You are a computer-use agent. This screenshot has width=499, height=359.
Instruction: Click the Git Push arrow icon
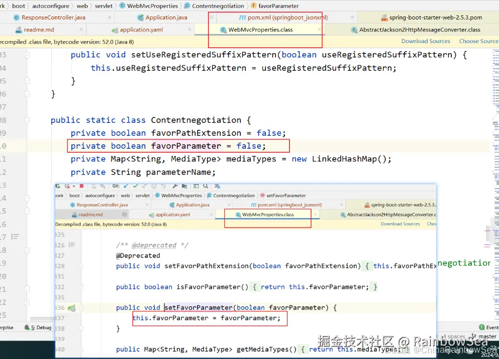pyautogui.click(x=144, y=186)
